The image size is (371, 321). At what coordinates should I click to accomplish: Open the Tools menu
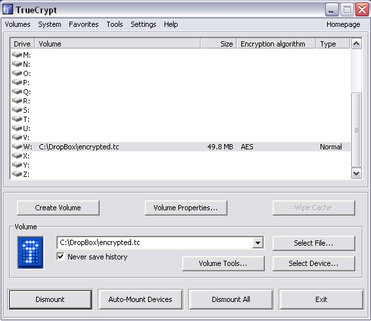pyautogui.click(x=115, y=24)
